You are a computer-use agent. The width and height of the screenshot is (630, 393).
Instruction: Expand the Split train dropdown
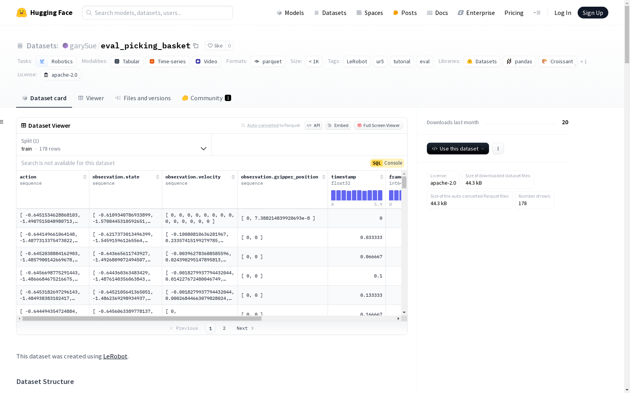pyautogui.click(x=114, y=145)
